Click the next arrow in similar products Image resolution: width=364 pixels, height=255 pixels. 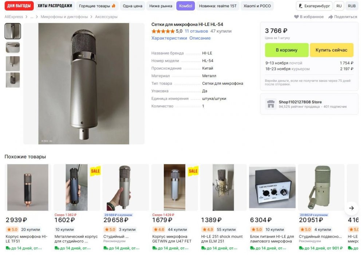click(351, 208)
